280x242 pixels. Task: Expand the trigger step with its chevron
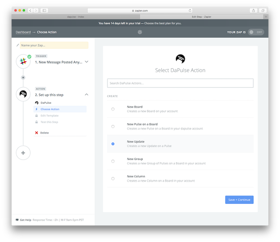[x=86, y=62]
